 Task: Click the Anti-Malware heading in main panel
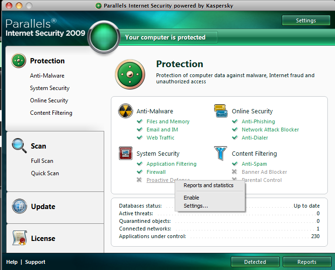(155, 111)
